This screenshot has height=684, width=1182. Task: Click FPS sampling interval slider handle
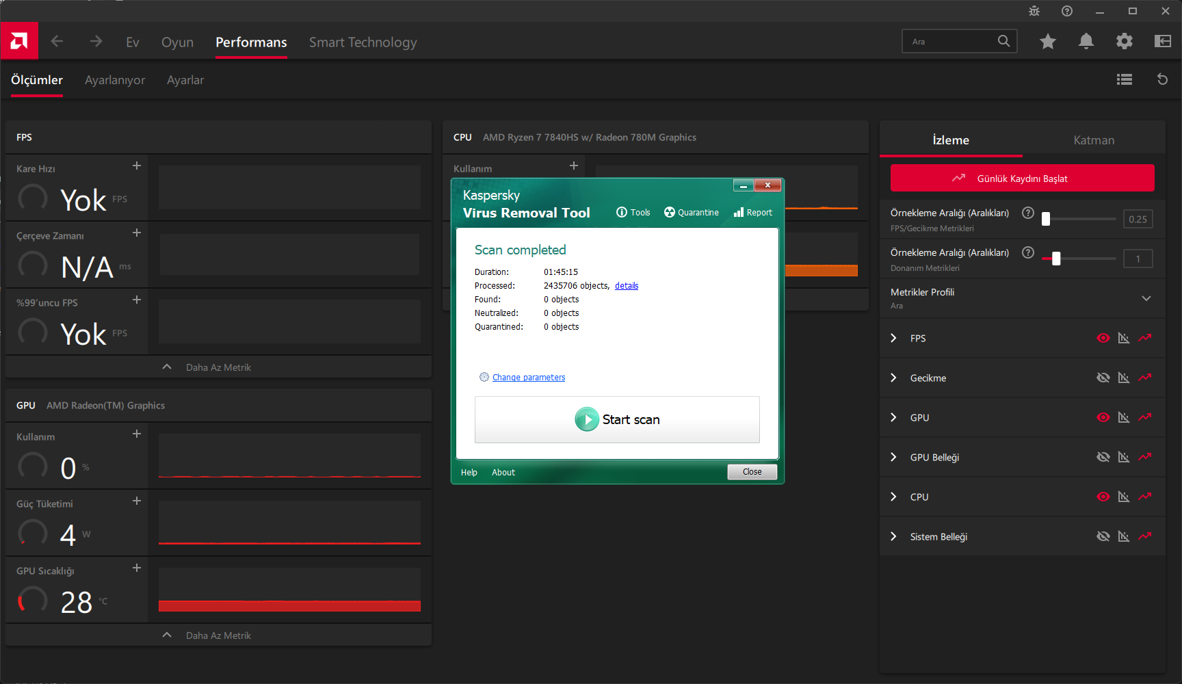[x=1045, y=219]
